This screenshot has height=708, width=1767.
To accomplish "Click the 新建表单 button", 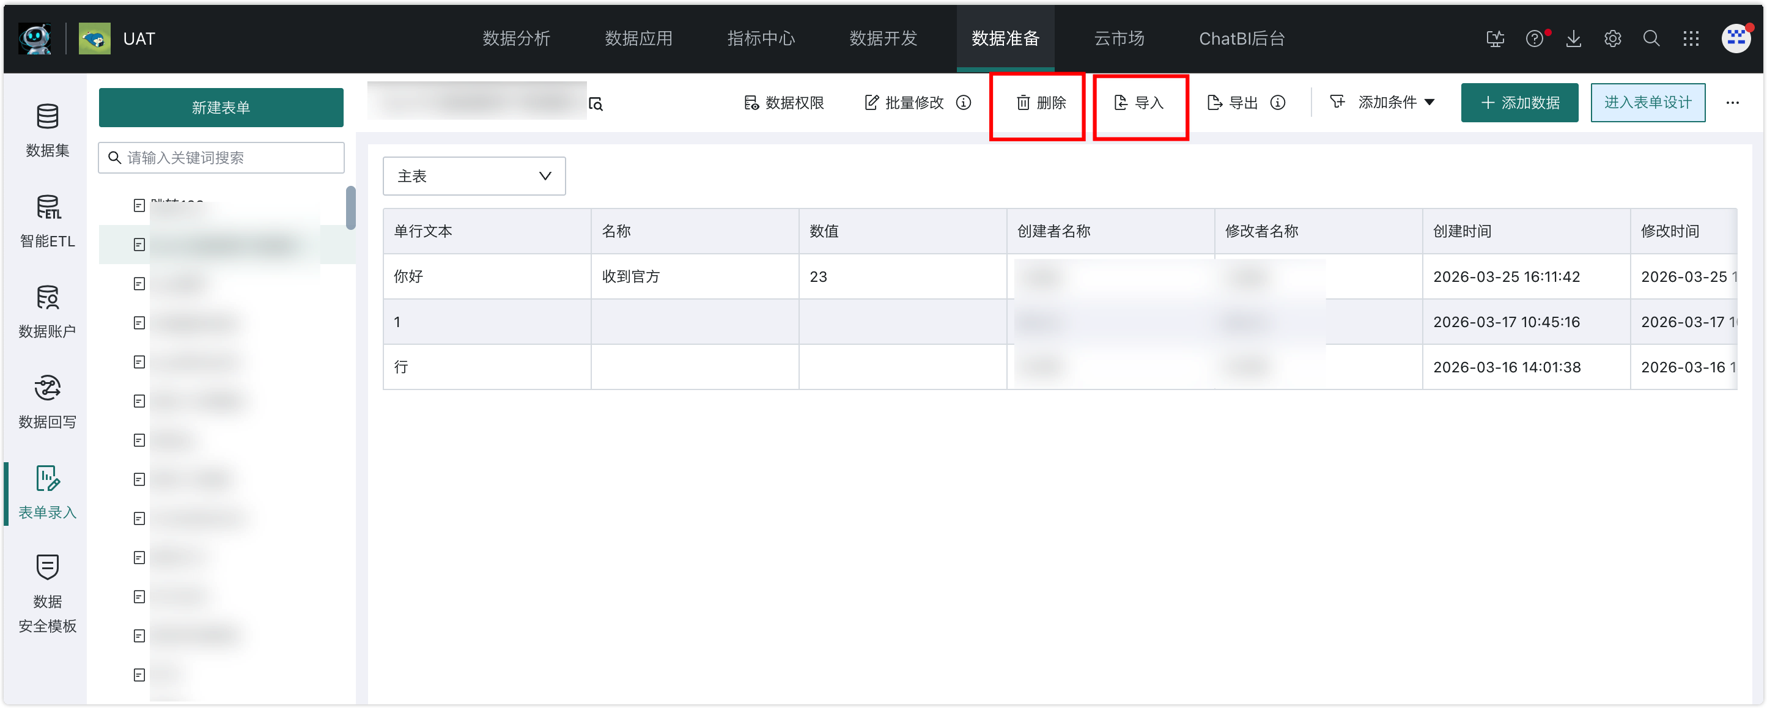I will click(221, 108).
